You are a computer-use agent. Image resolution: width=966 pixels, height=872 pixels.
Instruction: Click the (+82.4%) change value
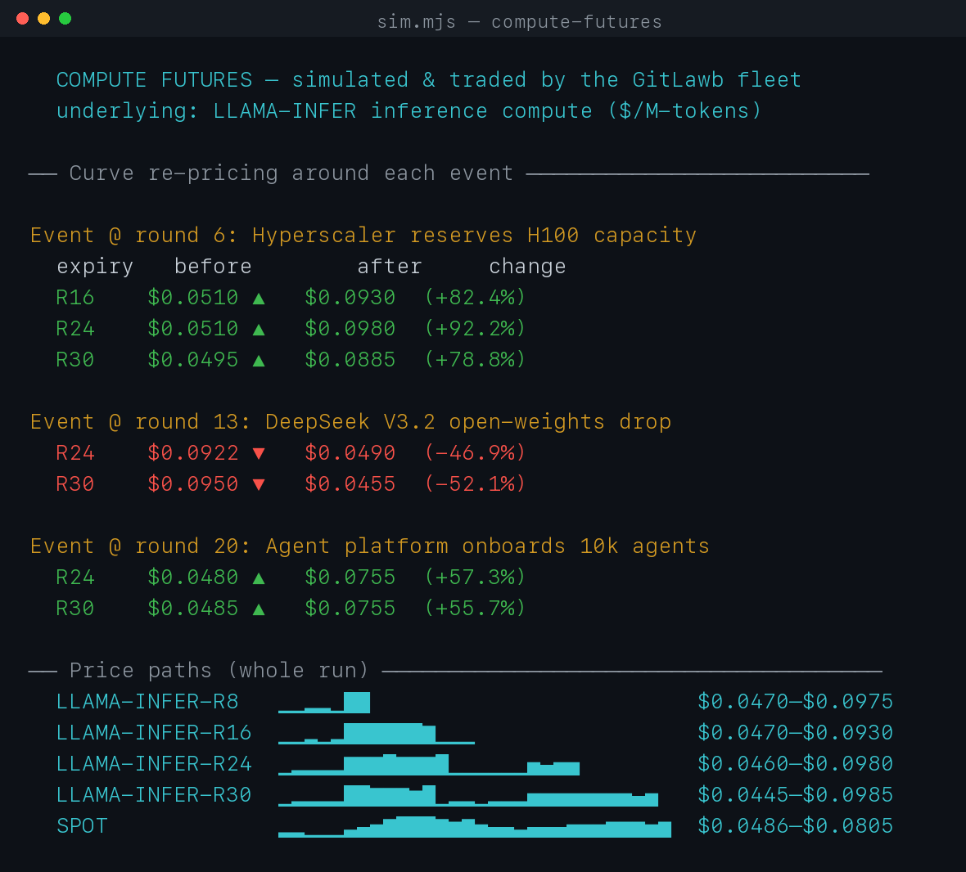click(475, 298)
